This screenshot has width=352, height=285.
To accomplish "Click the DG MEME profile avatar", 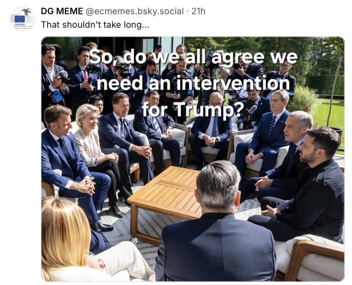I will [23, 19].
